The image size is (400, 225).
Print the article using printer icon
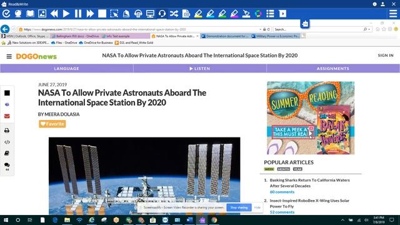click(x=7, y=131)
